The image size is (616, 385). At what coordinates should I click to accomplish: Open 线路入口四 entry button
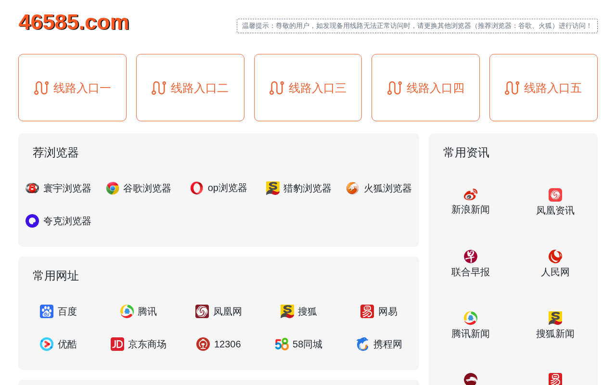(x=425, y=88)
